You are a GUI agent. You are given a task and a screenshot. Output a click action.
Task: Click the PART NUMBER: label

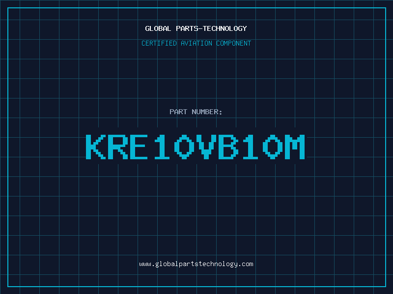(x=196, y=112)
